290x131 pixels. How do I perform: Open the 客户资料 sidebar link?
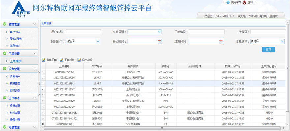(x=15, y=32)
